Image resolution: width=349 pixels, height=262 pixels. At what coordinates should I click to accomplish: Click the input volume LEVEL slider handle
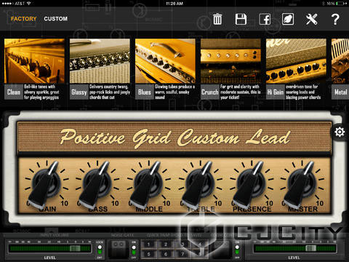tap(75, 248)
